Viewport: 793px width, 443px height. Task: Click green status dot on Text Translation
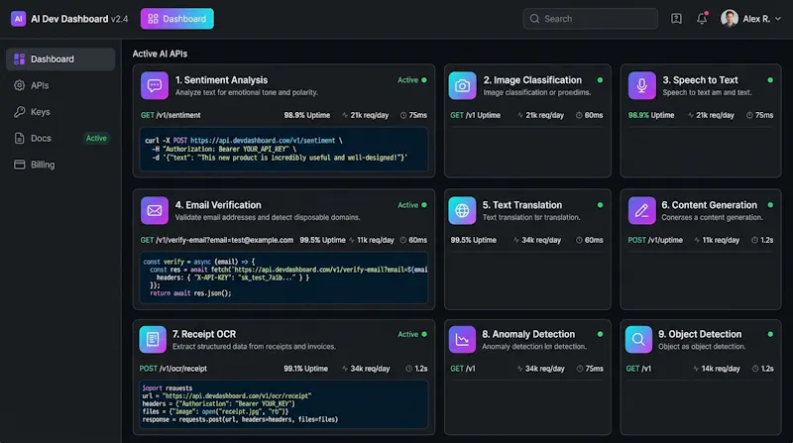(x=600, y=205)
